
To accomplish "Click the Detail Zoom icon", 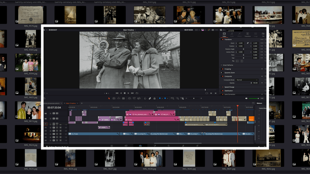I will point(177,98).
